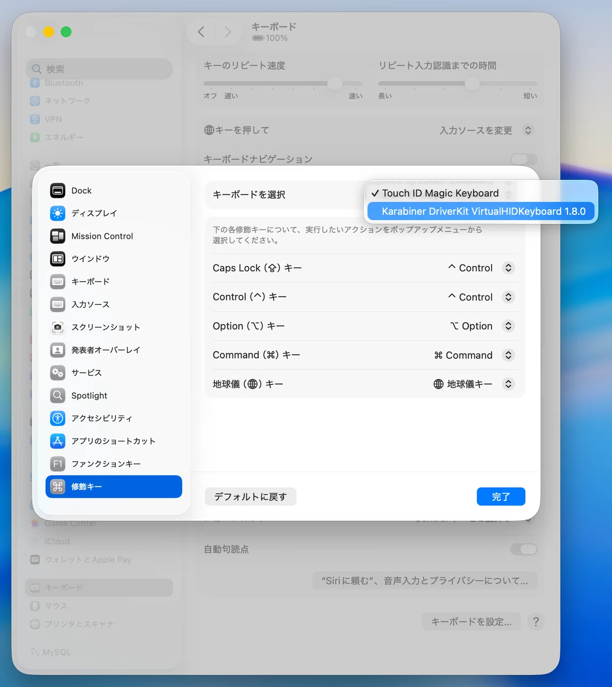Choose Karabiner DriverKit VirtualHIDKeyboard 1.8.0

tap(481, 211)
